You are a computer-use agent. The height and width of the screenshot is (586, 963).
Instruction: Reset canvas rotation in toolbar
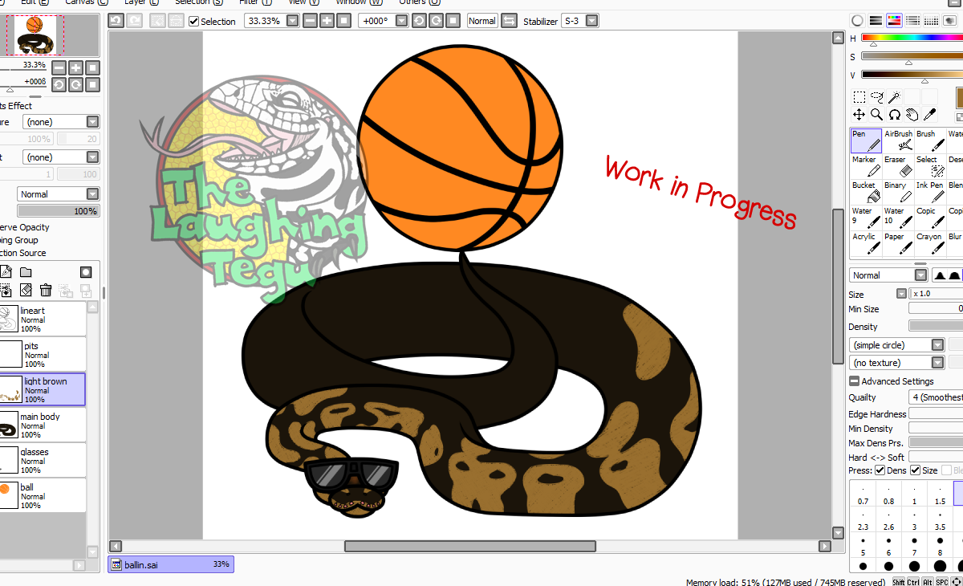point(453,21)
